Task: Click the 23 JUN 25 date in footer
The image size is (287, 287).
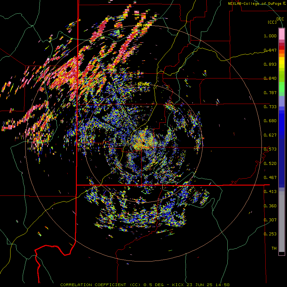Action: tap(200, 285)
